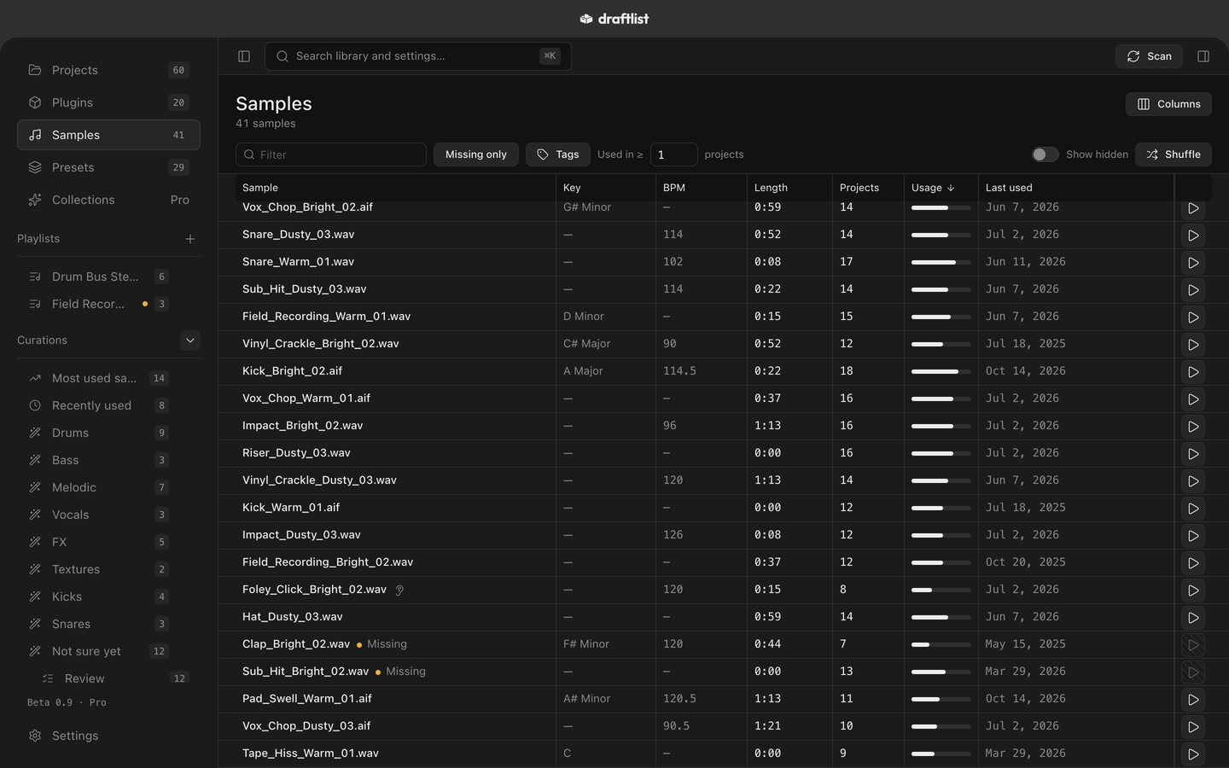The width and height of the screenshot is (1229, 768).
Task: Enable the Show hidden switch
Action: [1045, 154]
